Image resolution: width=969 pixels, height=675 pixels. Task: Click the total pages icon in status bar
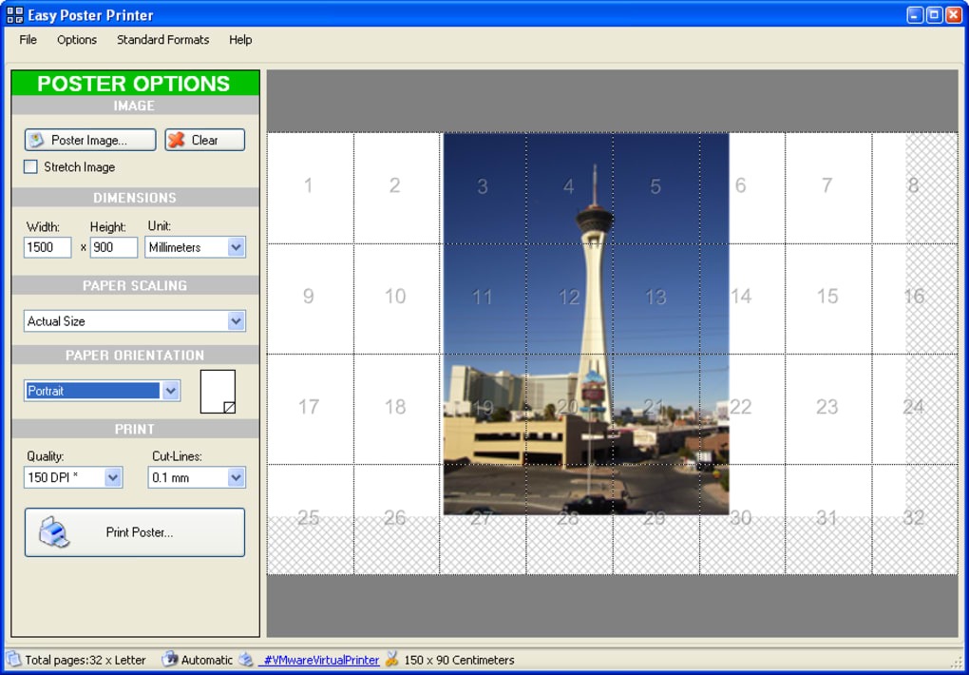pyautogui.click(x=13, y=660)
